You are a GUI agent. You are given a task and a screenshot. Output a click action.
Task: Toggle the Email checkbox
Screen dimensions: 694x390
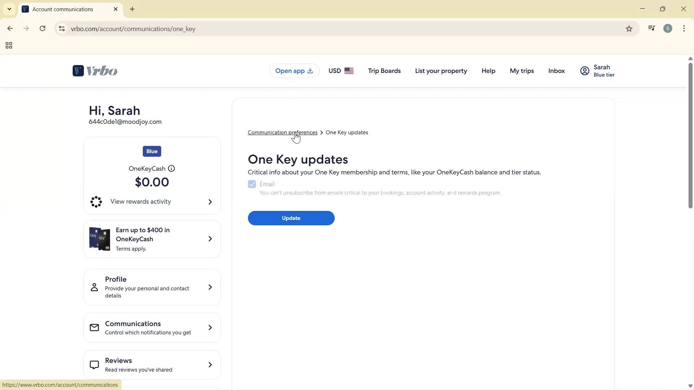252,184
